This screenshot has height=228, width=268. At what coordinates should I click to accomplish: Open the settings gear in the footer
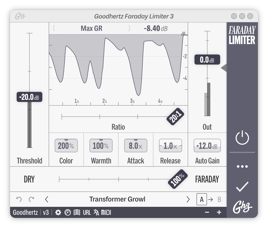point(58,213)
